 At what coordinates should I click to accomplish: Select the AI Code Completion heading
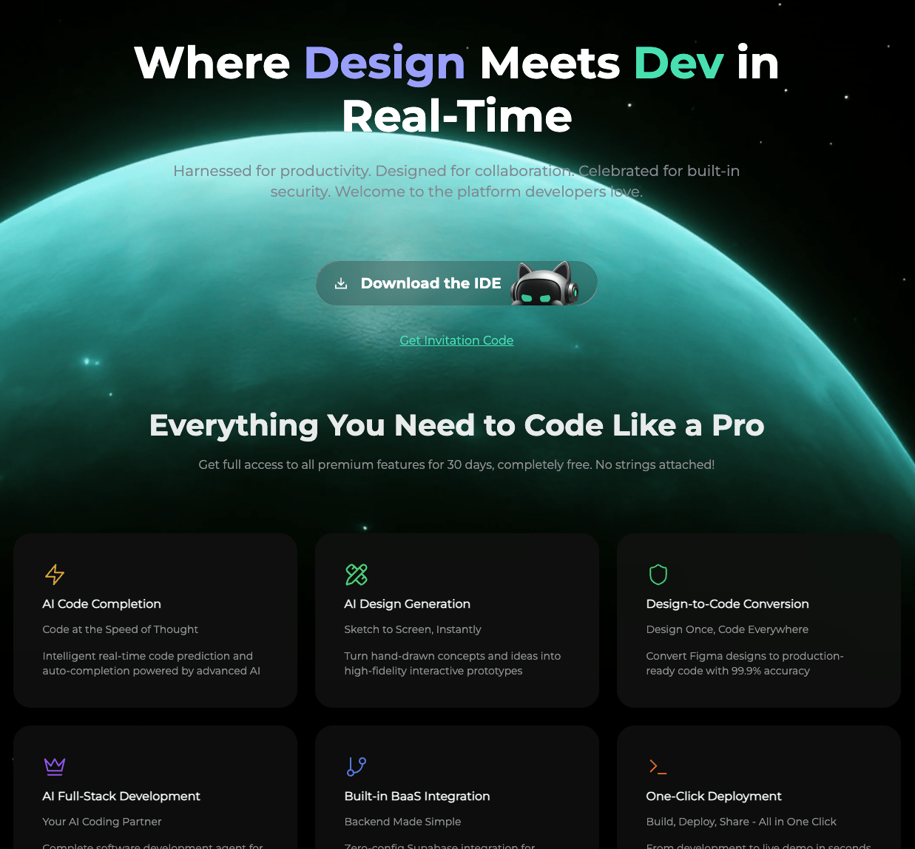[102, 603]
